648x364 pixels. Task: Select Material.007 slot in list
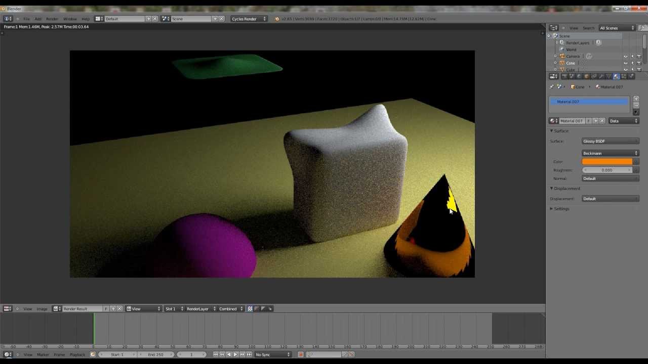click(x=589, y=102)
